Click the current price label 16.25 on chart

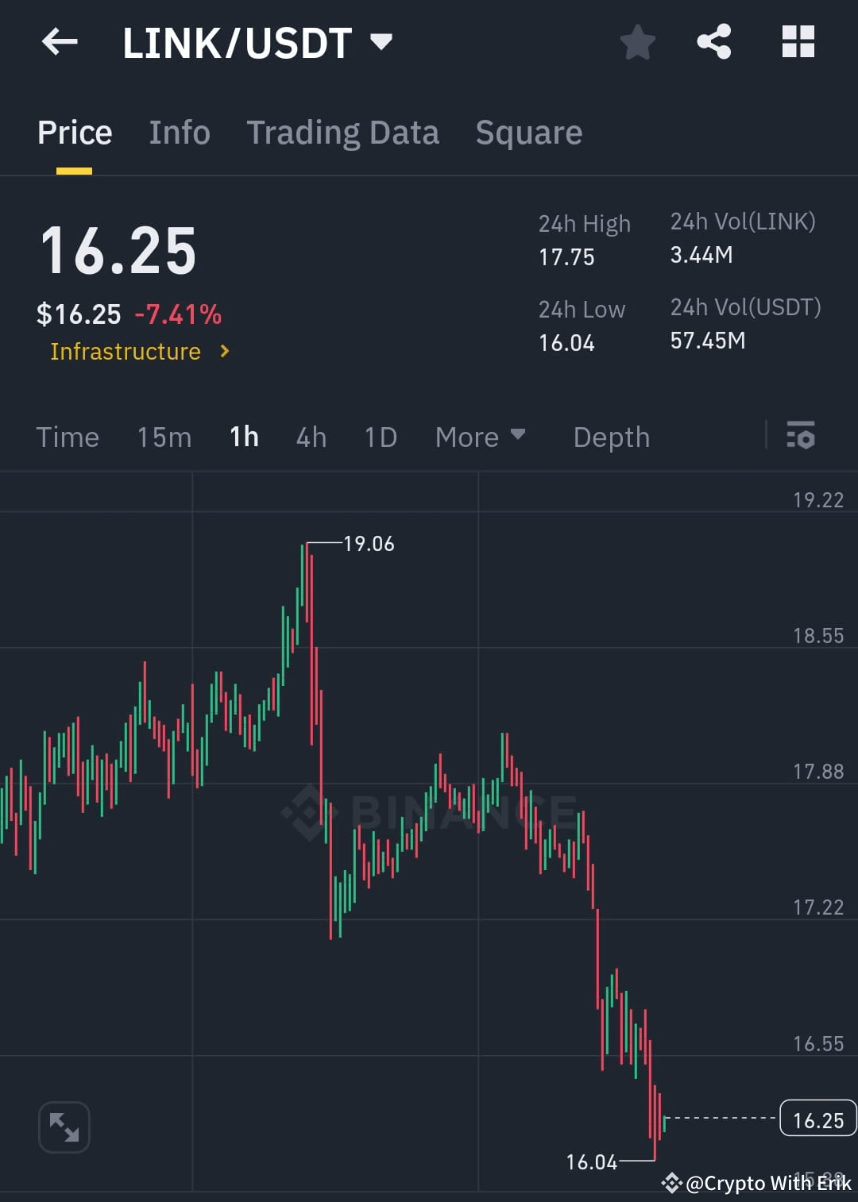point(817,1119)
